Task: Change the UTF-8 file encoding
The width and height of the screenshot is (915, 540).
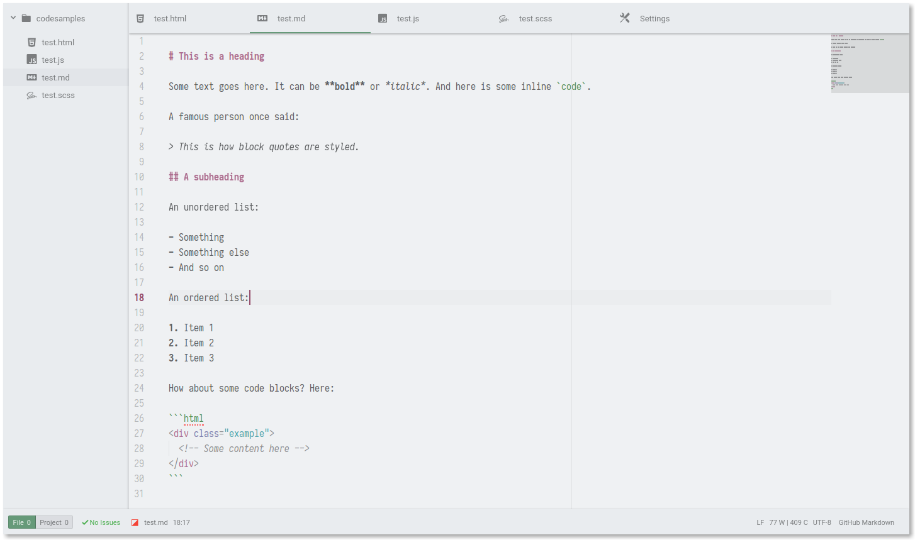Action: pos(822,522)
